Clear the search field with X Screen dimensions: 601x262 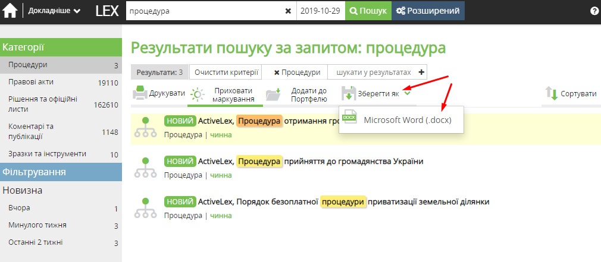(288, 11)
